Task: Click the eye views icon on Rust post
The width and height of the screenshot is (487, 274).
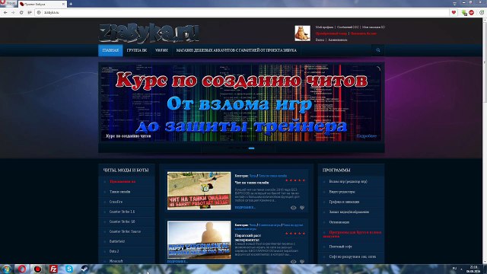Action: 293,262
